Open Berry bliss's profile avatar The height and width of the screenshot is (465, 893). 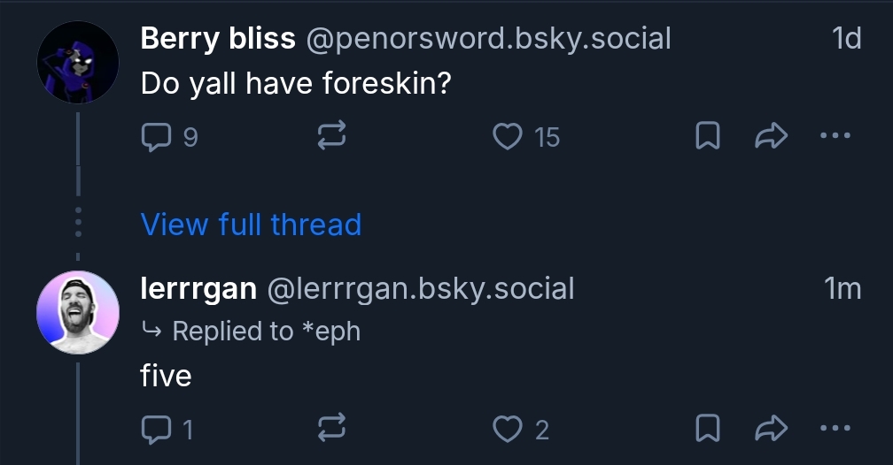(x=78, y=62)
